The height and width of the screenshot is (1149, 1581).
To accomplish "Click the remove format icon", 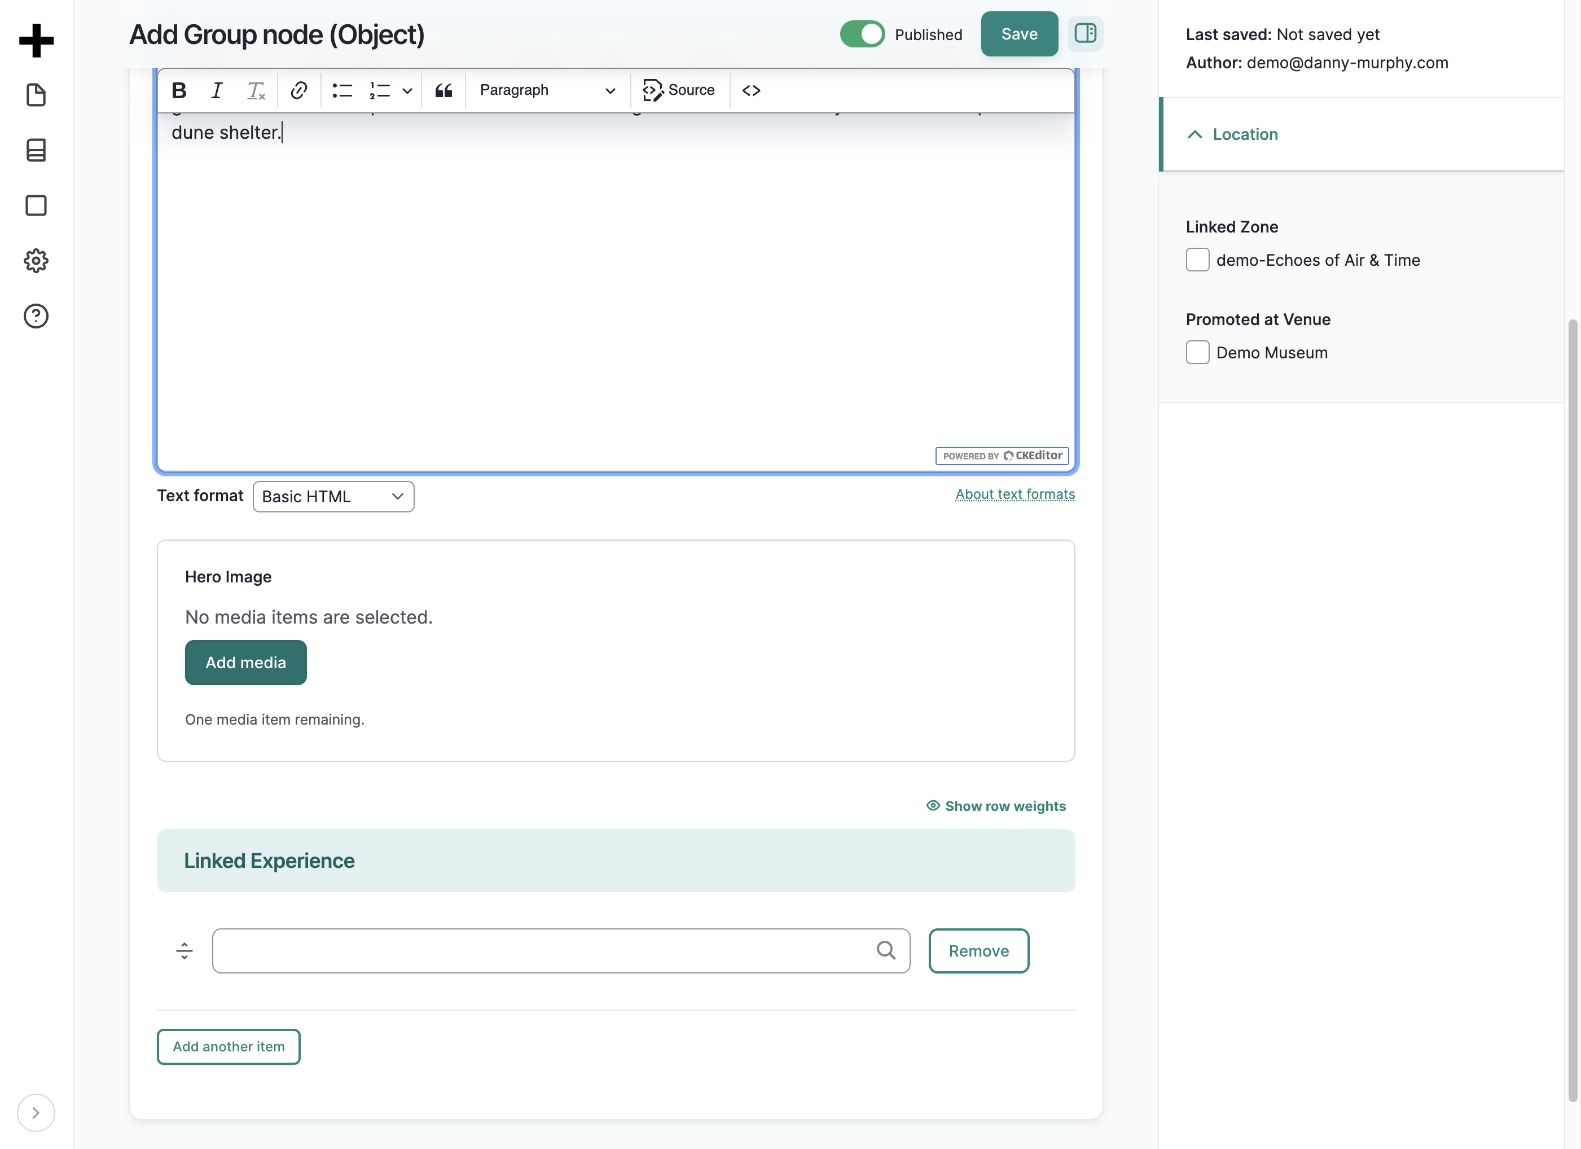I will (x=256, y=90).
